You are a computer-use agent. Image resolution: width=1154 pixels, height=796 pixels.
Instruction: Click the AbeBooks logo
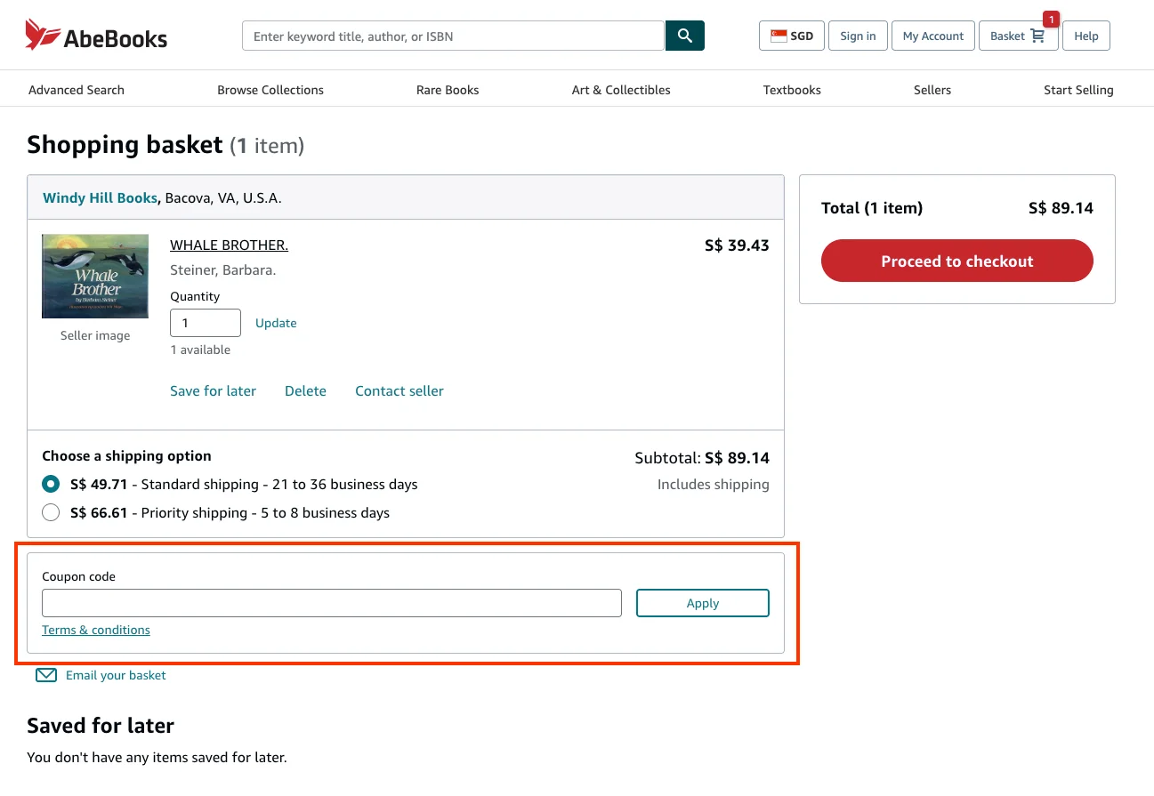coord(96,36)
